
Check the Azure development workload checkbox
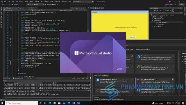pyautogui.click(x=173, y=56)
